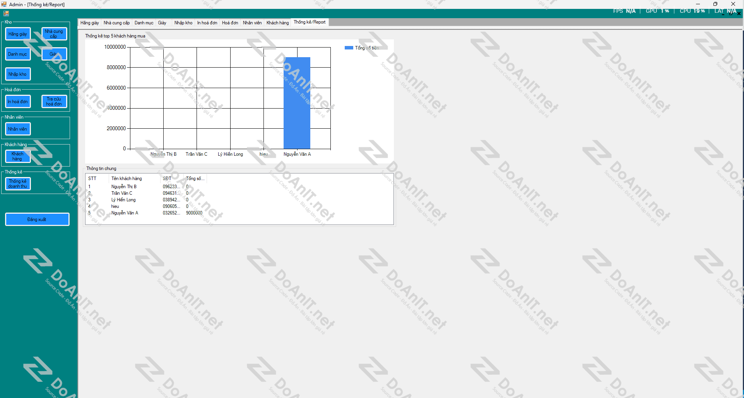Switch to the In hoá đơn tab

pos(207,23)
